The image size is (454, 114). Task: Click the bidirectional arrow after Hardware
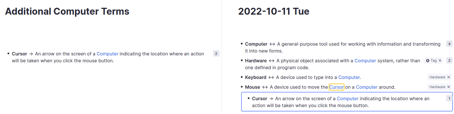[271, 61]
